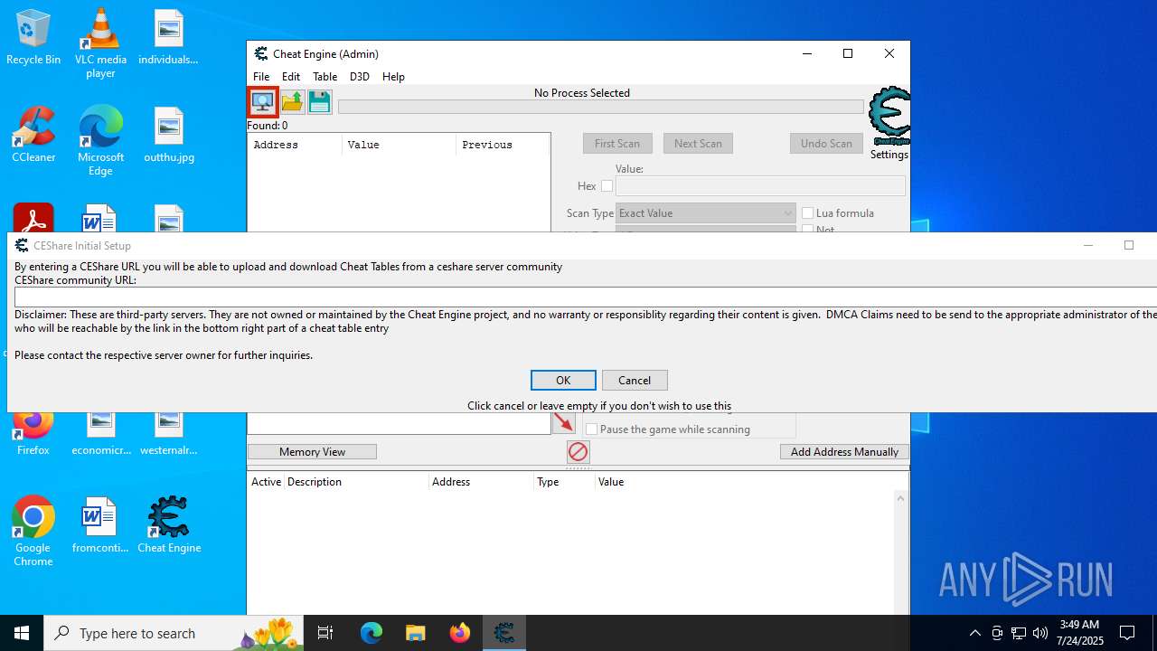Select westernalr image file on desktop
The image size is (1157, 651).
click(x=169, y=436)
